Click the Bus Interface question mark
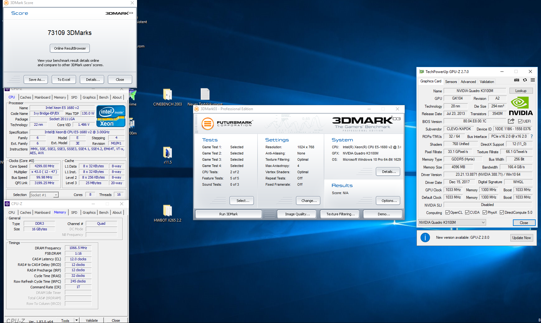 tap(532, 136)
